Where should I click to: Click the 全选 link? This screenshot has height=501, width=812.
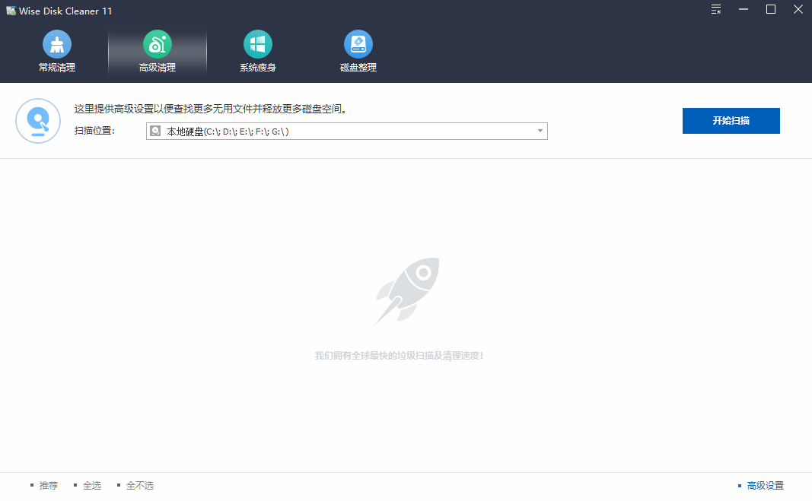click(91, 486)
